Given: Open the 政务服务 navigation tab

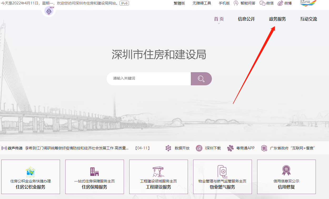Looking at the screenshot, I should pos(277,19).
